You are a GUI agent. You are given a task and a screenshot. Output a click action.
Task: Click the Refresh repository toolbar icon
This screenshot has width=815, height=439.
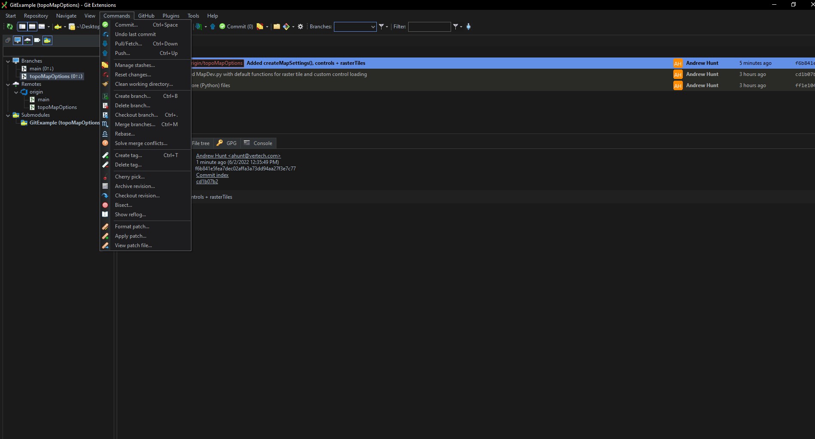tap(9, 27)
